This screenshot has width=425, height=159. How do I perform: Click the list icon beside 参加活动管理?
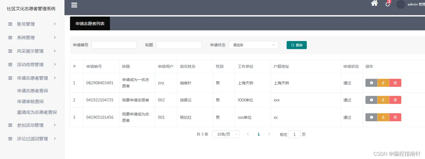[10, 125]
